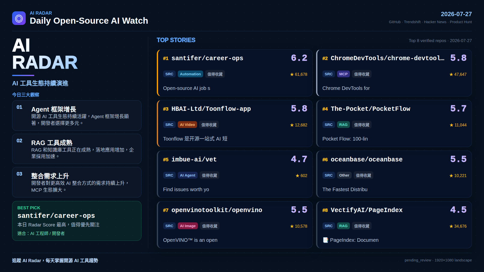Viewport: 484px width, 272px height.
Task: Click the 今日三大觀察 subheading
Action: [26, 95]
